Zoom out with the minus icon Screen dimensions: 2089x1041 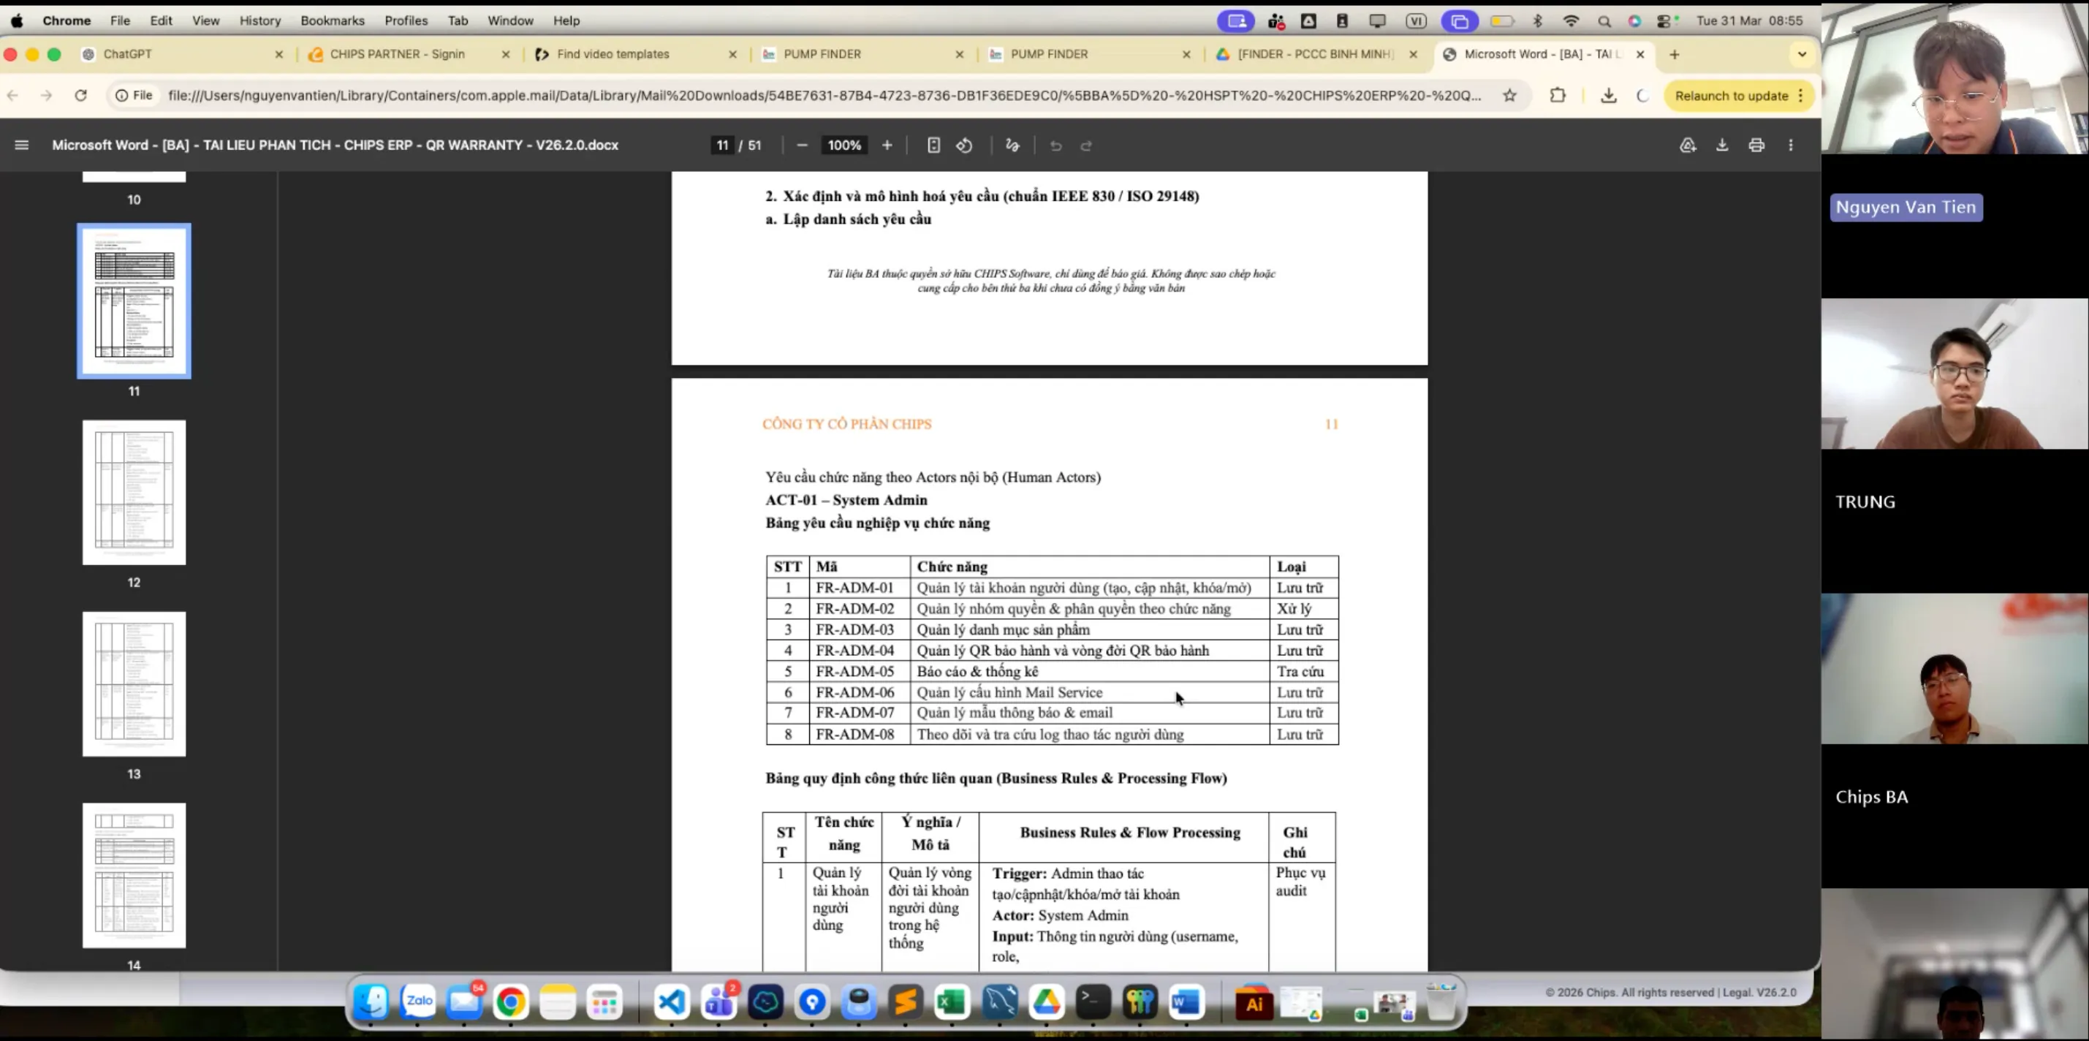802,145
